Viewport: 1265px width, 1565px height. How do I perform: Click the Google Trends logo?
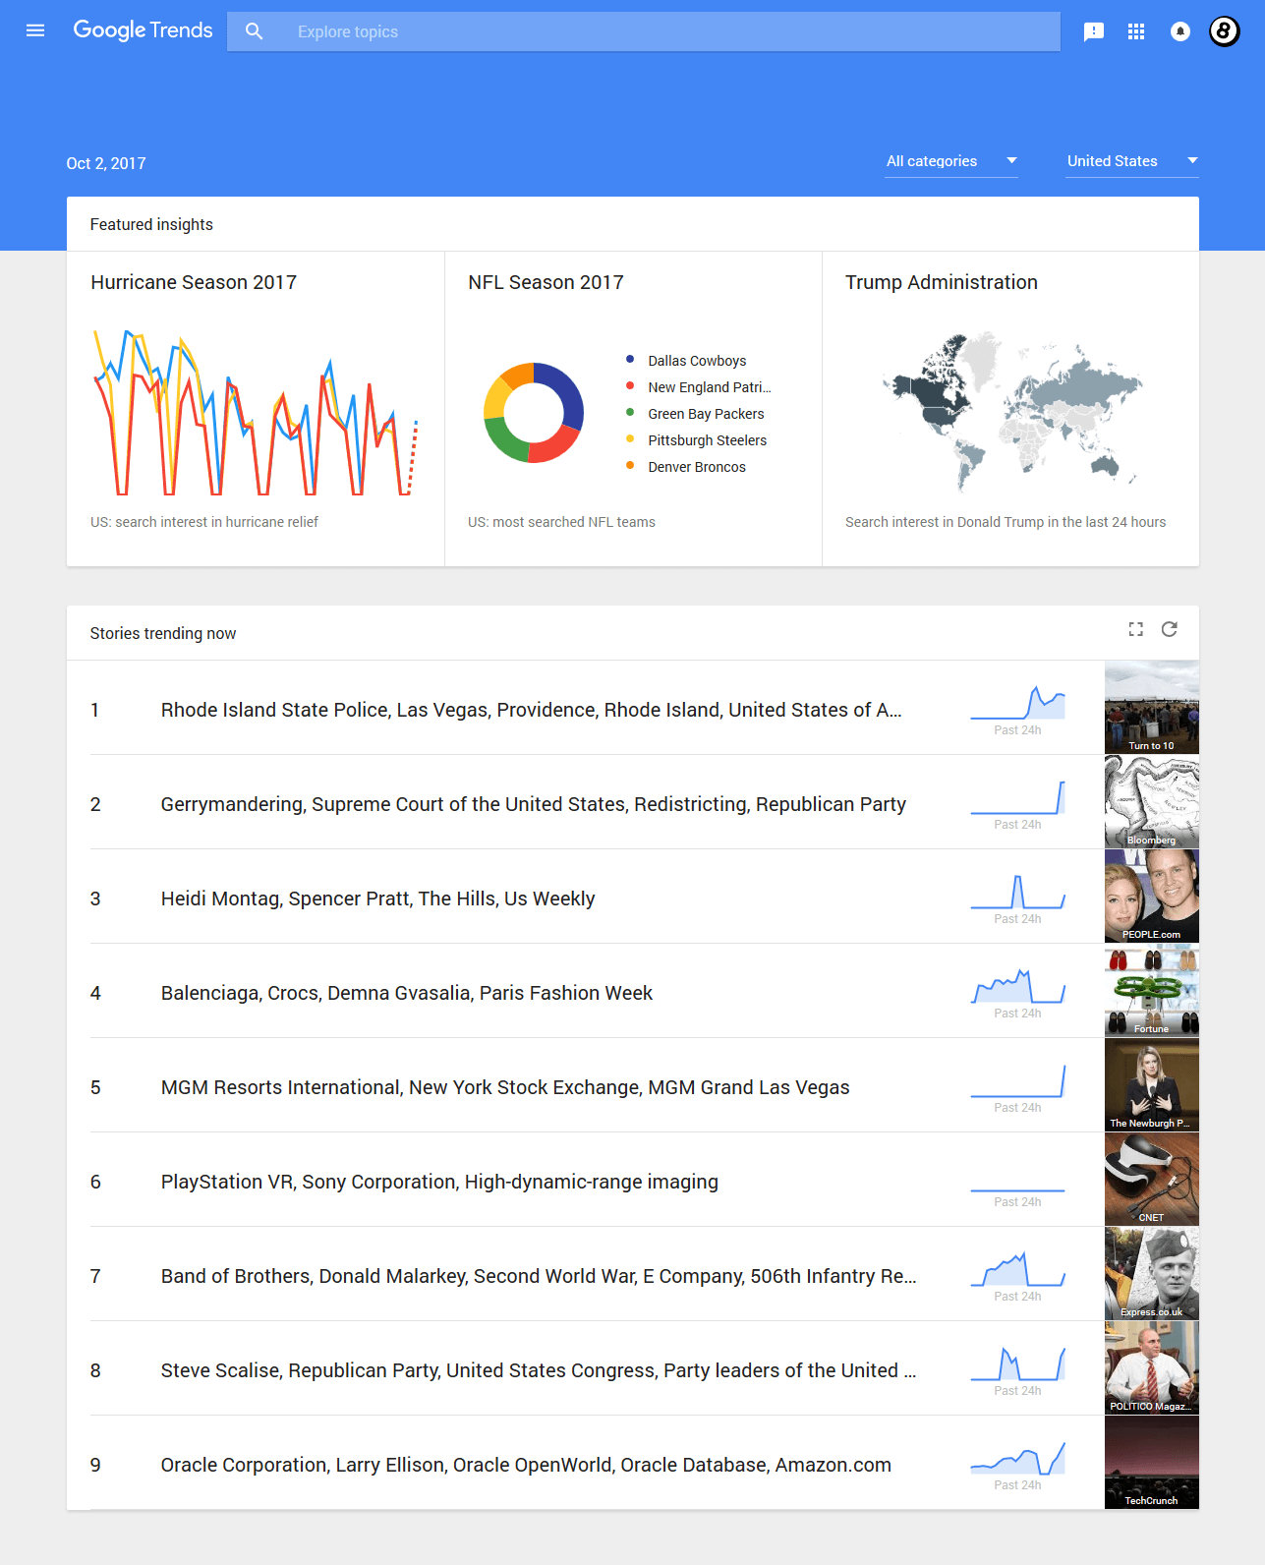pos(143,30)
